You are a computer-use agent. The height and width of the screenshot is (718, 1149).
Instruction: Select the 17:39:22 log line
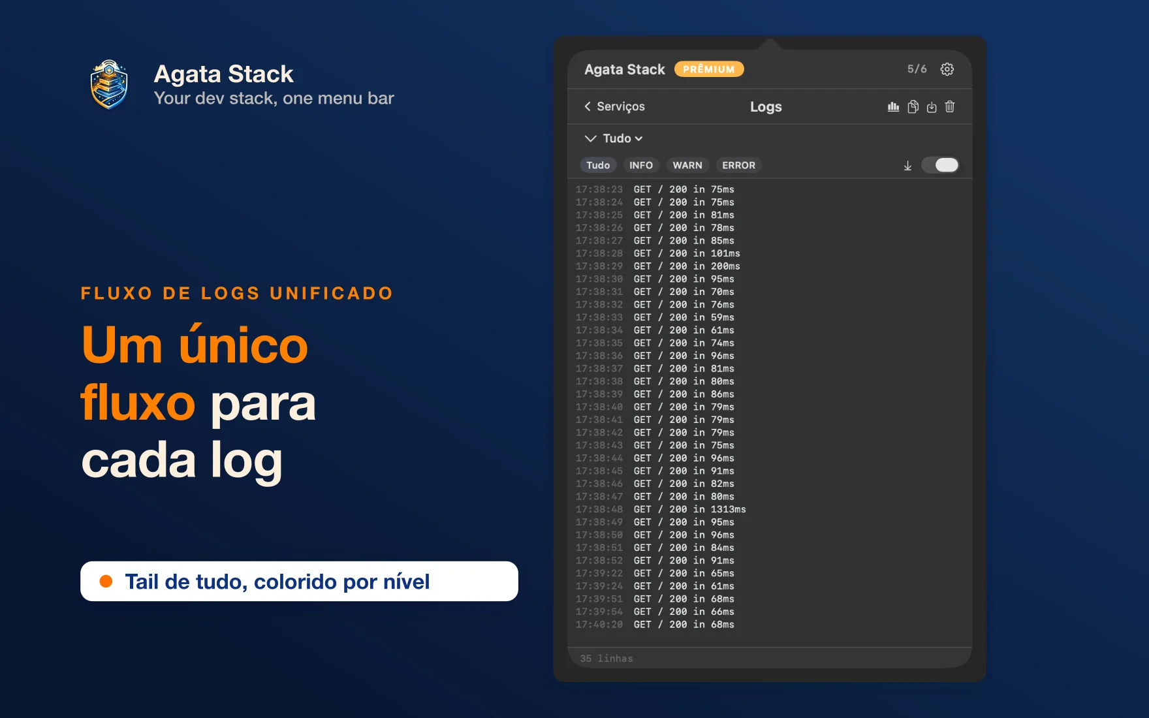(x=655, y=573)
